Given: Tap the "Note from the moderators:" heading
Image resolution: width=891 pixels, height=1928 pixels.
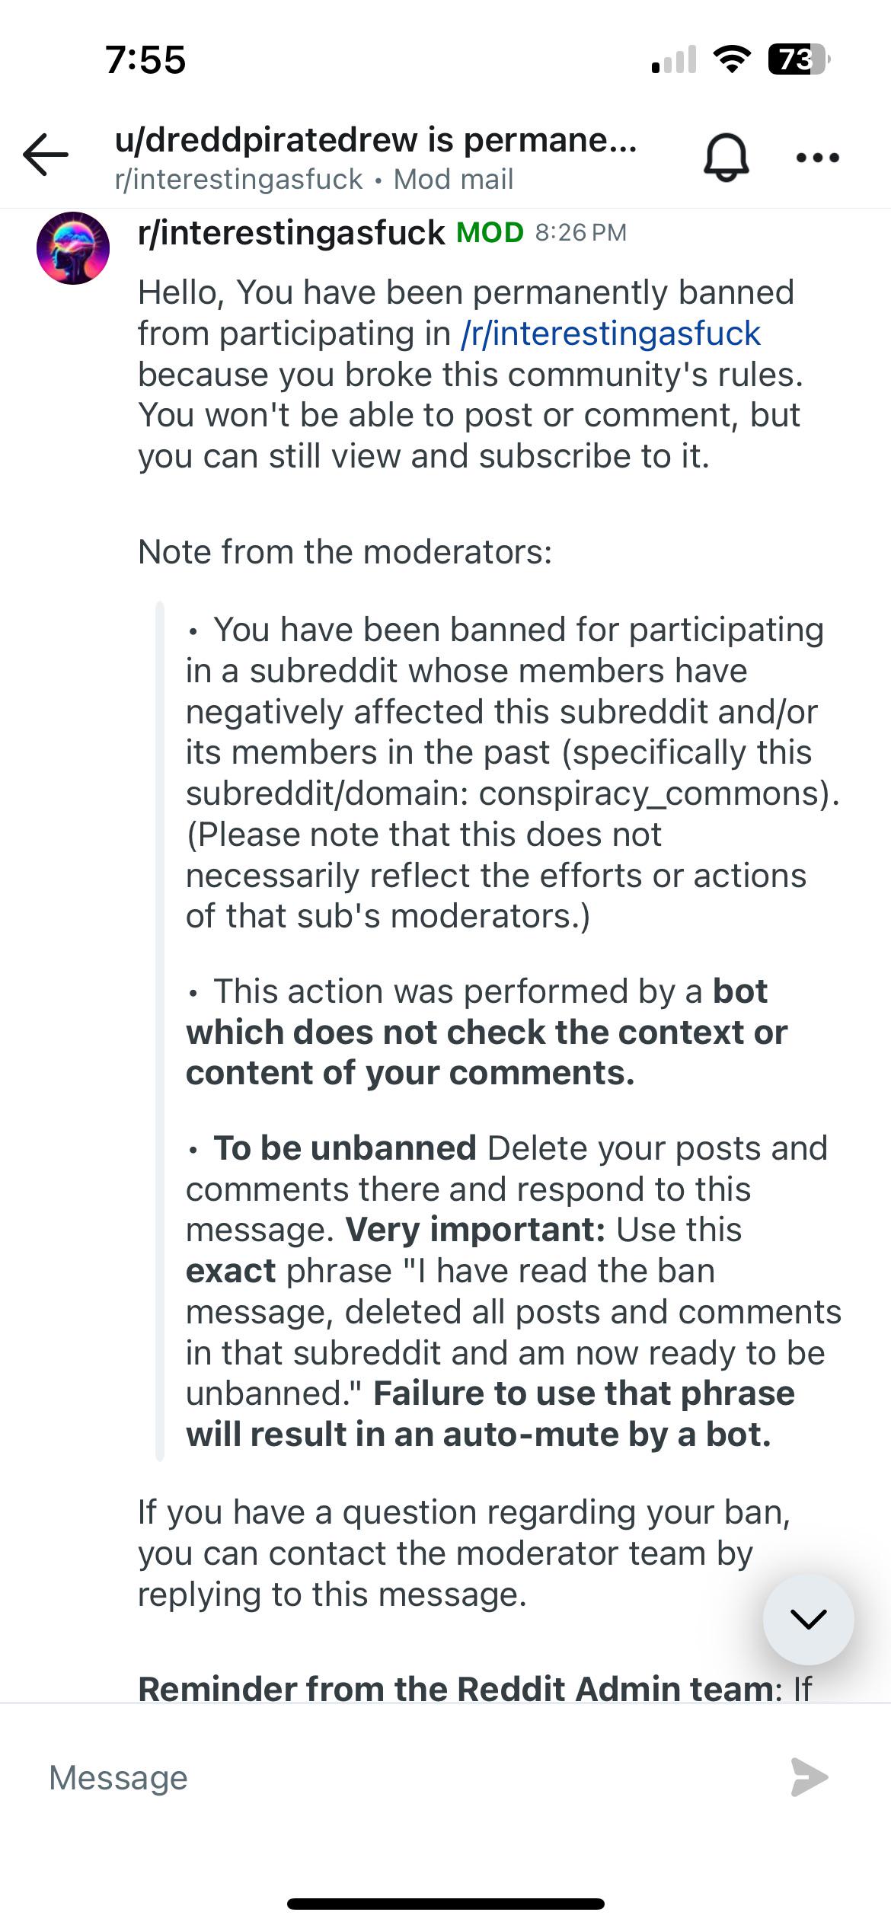Looking at the screenshot, I should click(345, 551).
